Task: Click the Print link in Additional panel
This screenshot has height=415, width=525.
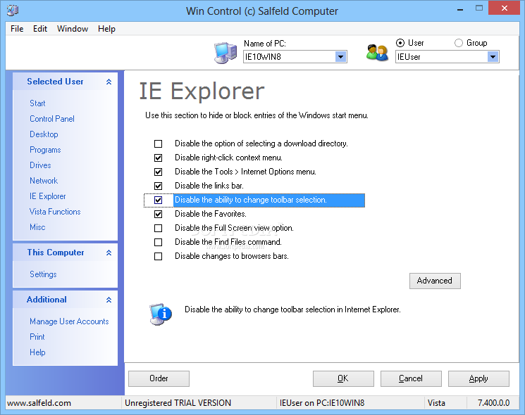Action: tap(37, 337)
